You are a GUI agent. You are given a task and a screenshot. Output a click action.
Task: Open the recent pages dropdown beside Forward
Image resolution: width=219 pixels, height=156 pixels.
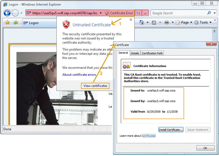tap(21, 13)
